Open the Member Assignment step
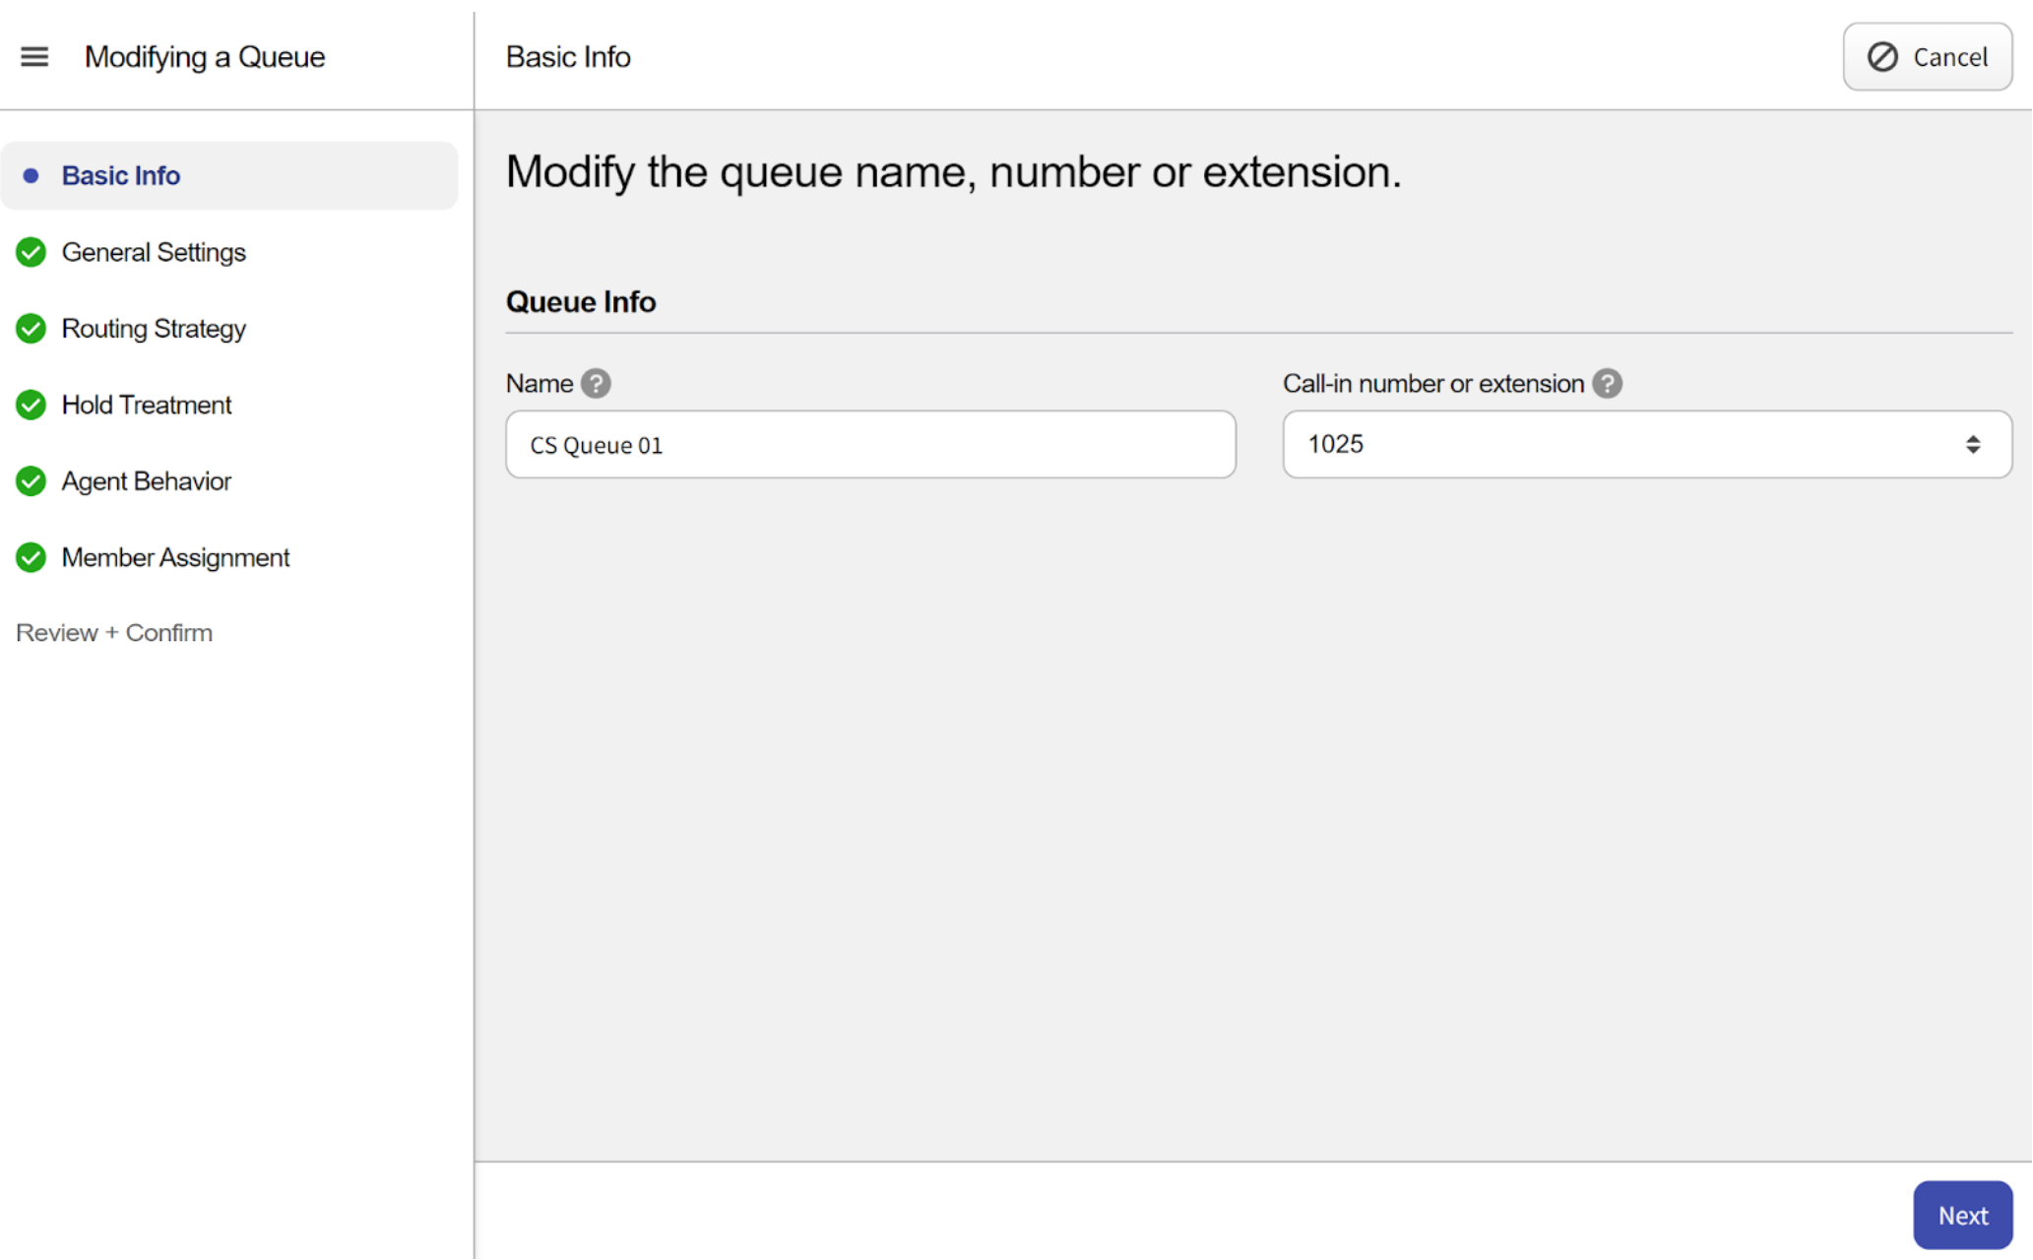This screenshot has width=2033, height=1260. [175, 558]
